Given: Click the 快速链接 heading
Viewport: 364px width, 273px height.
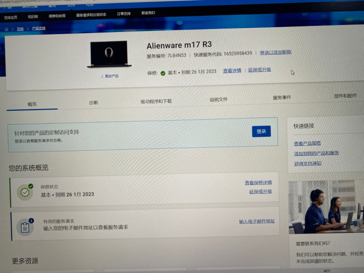Looking at the screenshot, I should tap(304, 126).
